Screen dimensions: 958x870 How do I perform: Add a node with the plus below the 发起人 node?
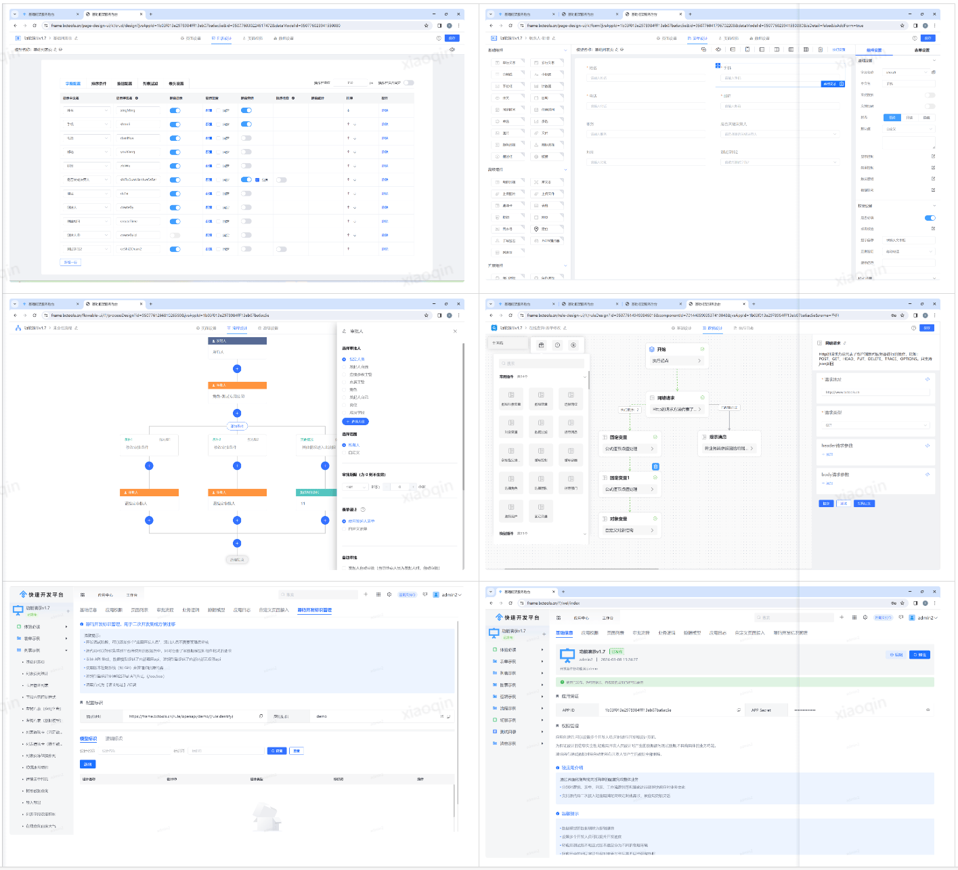click(237, 369)
